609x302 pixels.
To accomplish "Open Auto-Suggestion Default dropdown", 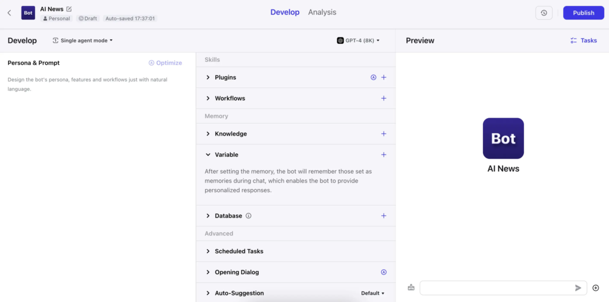I will tap(372, 293).
